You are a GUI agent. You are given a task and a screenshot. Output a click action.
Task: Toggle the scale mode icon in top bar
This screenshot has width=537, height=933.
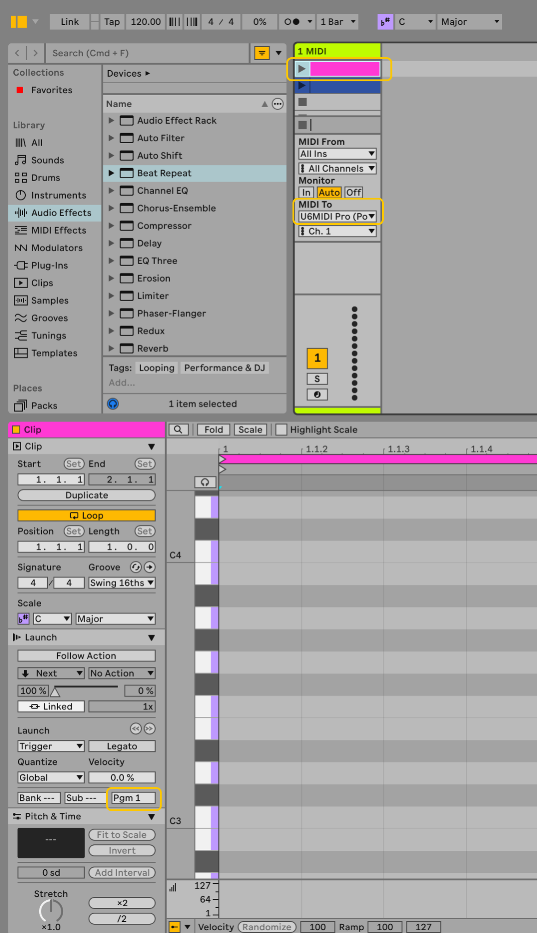coord(385,22)
